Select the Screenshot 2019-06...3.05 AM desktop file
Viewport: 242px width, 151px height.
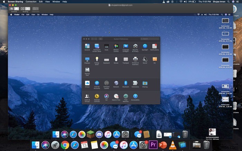click(x=225, y=89)
